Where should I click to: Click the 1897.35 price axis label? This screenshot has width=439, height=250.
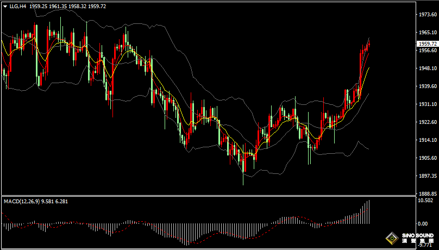(427, 176)
